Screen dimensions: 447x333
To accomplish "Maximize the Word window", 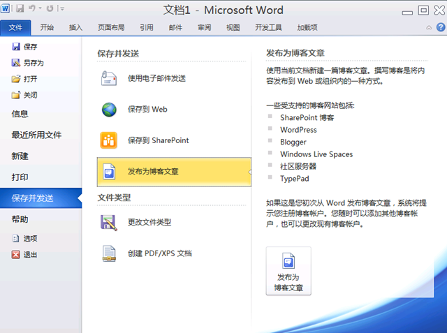I will click(423, 10).
